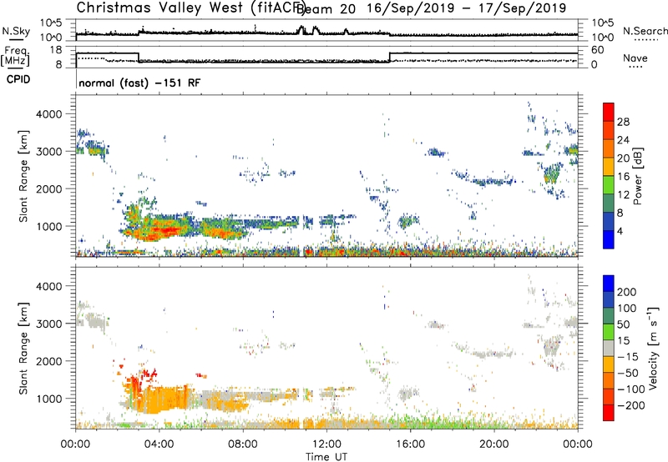Click the Nave legend label
The width and height of the screenshot is (668, 462).
[x=635, y=58]
